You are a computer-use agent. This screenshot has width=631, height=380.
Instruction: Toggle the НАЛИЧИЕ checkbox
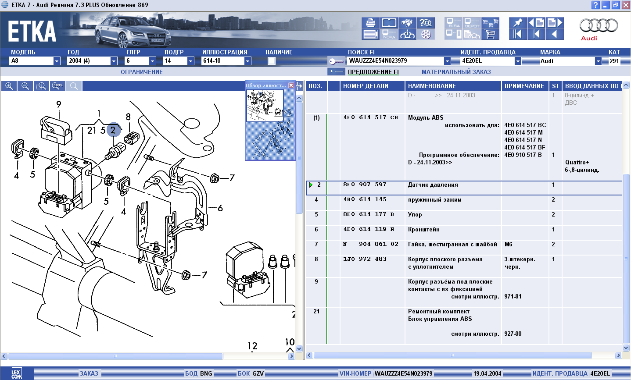coord(272,61)
